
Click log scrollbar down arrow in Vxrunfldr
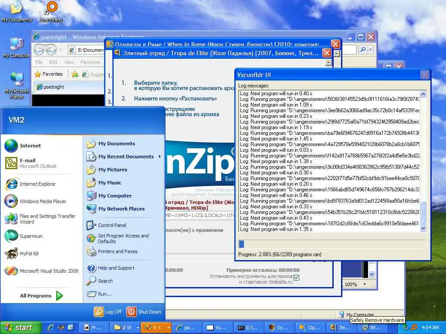pyautogui.click(x=423, y=228)
